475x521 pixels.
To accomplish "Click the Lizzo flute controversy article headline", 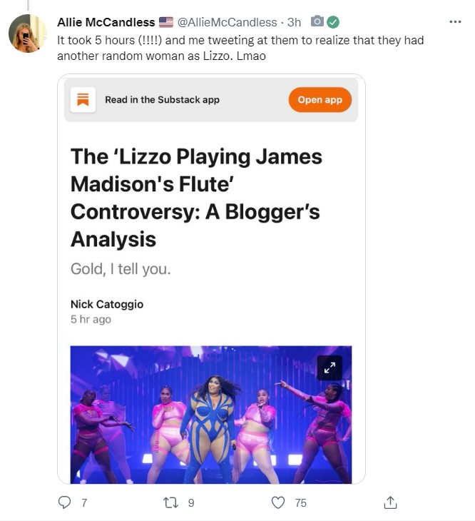I will pyautogui.click(x=196, y=198).
